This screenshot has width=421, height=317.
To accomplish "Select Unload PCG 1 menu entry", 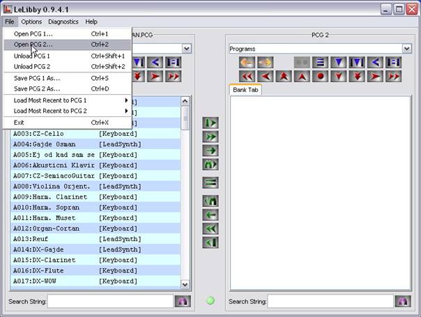I will (68, 56).
